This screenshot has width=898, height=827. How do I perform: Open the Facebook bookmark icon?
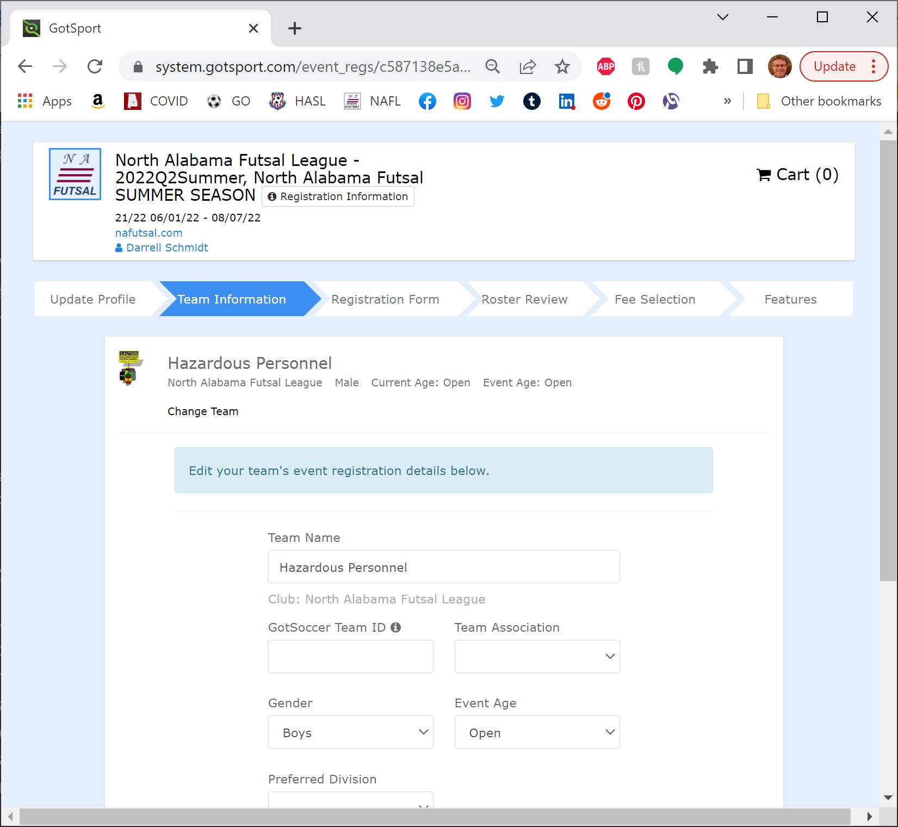(x=427, y=101)
